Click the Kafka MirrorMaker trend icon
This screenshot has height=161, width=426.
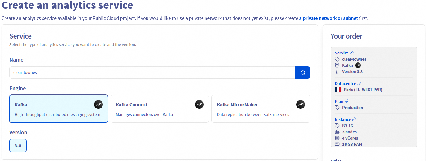300,105
